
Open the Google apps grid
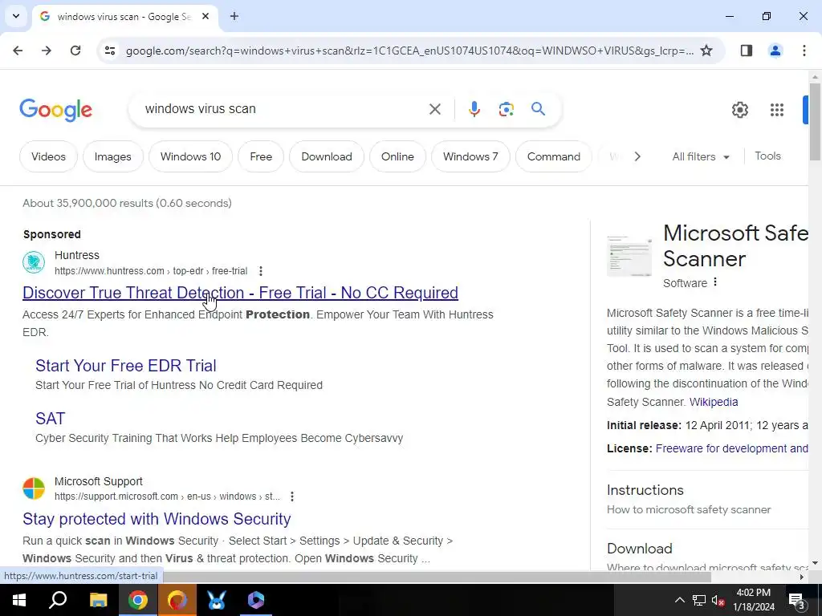tap(777, 109)
